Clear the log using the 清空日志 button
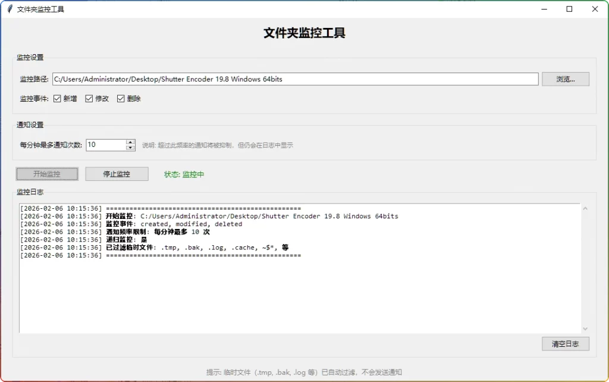Viewport: 609px width, 382px height. [564, 343]
